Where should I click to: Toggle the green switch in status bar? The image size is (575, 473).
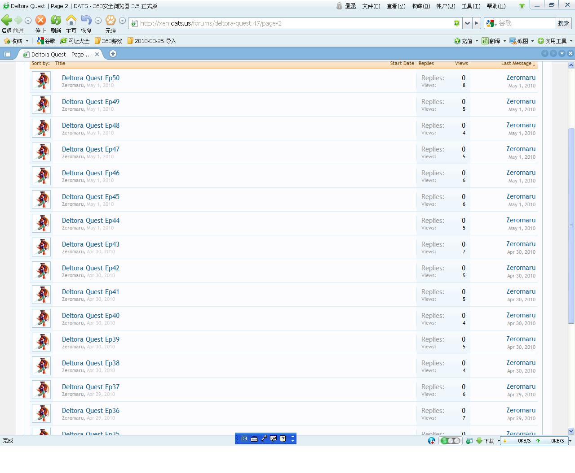450,441
